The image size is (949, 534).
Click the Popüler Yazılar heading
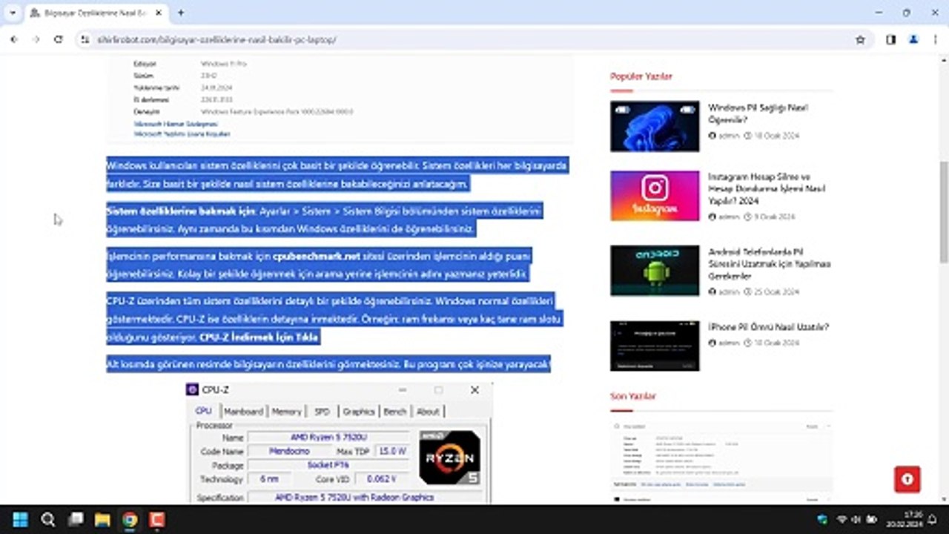(641, 76)
